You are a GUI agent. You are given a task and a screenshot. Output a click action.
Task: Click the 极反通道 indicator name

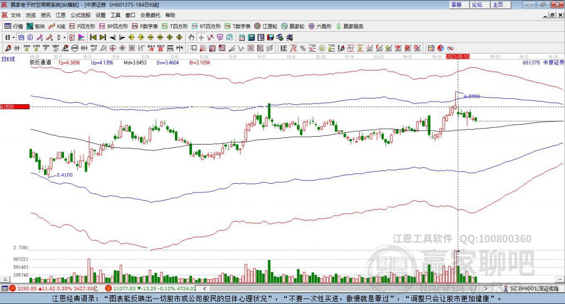(x=40, y=63)
